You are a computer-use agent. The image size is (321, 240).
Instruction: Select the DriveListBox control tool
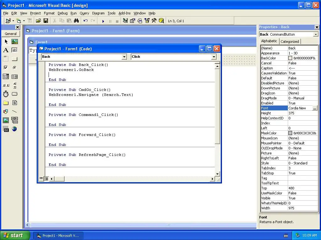[x=14, y=94]
